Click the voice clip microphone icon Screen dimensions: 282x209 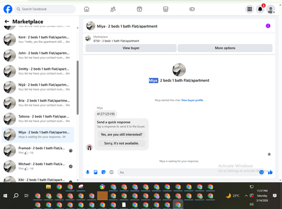[87, 172]
